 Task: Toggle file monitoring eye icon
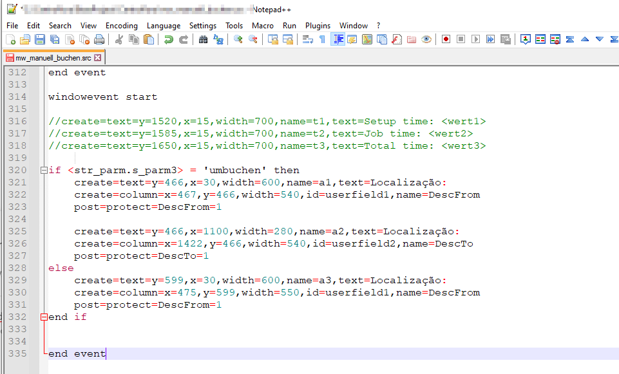pos(426,39)
